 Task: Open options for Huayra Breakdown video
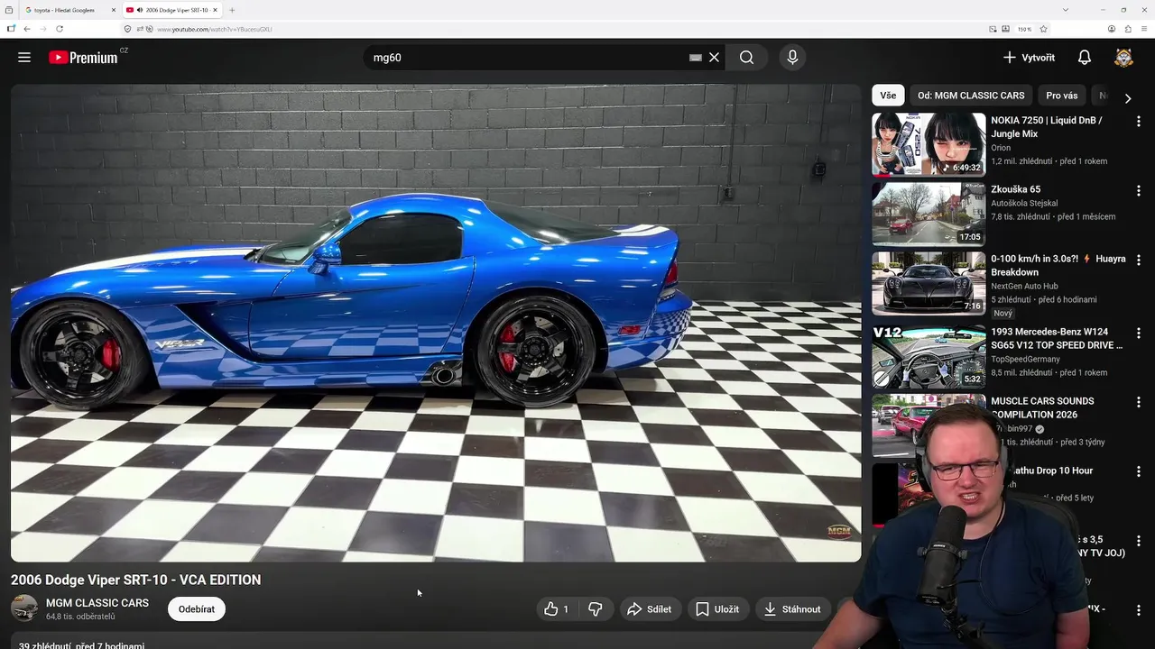pyautogui.click(x=1138, y=261)
